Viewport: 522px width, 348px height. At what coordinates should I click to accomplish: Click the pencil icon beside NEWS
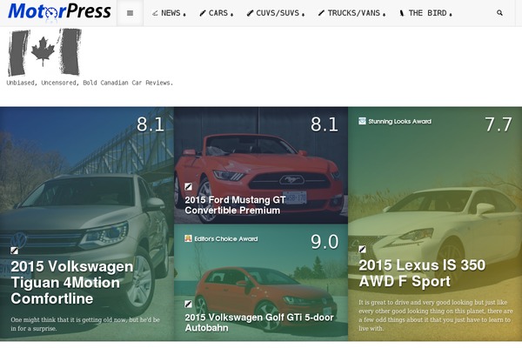point(155,13)
